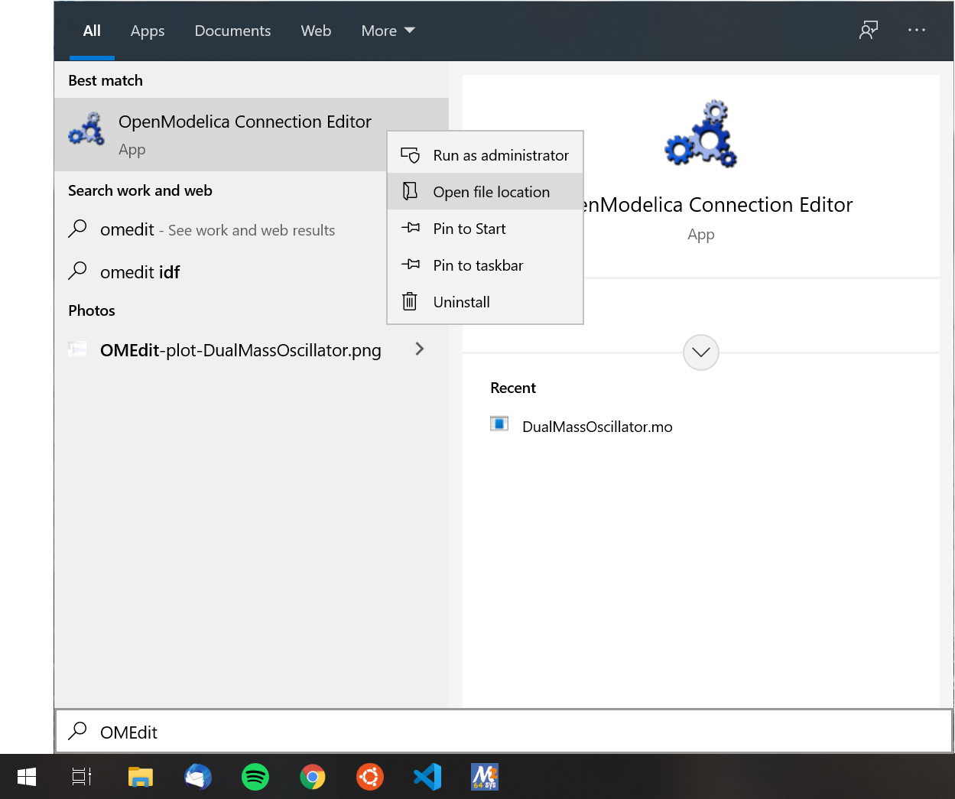Launch OpenModelica Connection Editor from best match
This screenshot has height=799, width=955.
click(x=245, y=122)
